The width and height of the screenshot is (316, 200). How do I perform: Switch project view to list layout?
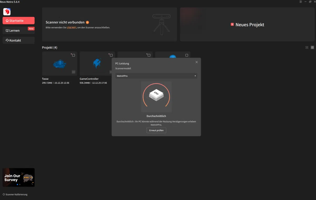(307, 47)
